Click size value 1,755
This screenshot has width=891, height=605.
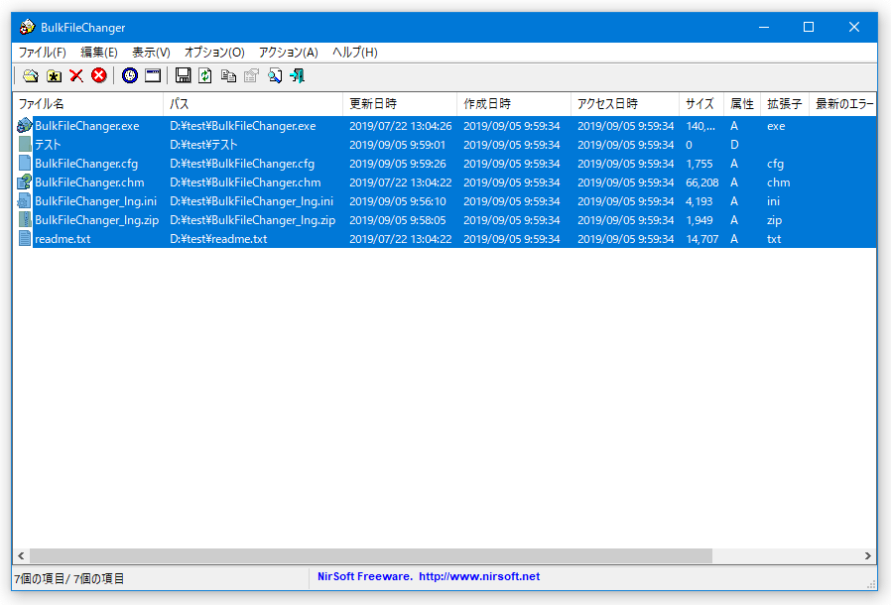pos(699,163)
